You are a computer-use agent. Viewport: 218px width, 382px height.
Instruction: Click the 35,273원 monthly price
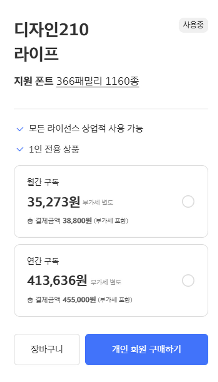click(x=54, y=202)
